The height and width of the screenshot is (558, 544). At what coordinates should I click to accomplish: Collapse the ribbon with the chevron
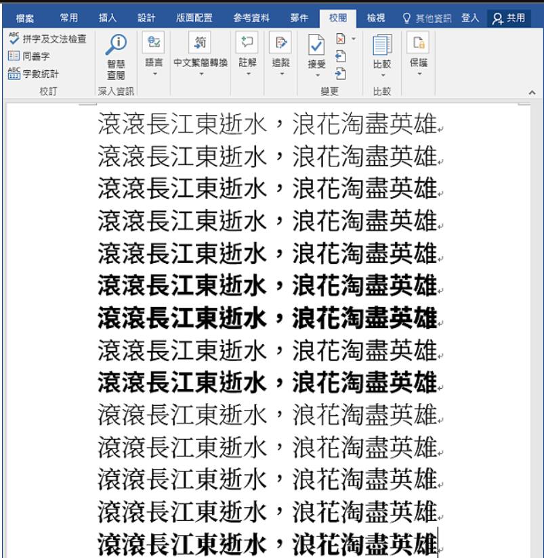532,93
